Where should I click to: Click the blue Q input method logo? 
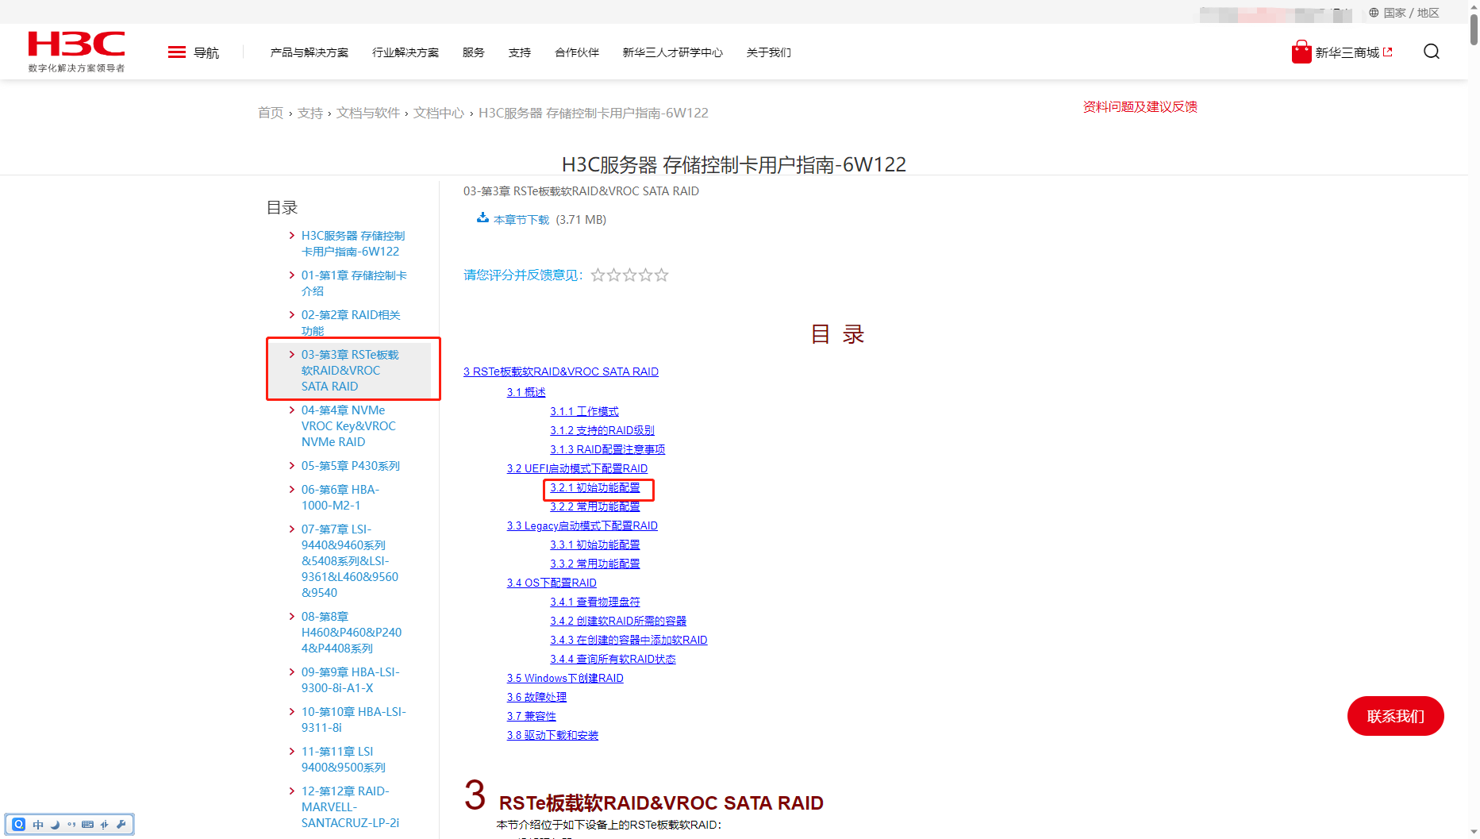[19, 825]
